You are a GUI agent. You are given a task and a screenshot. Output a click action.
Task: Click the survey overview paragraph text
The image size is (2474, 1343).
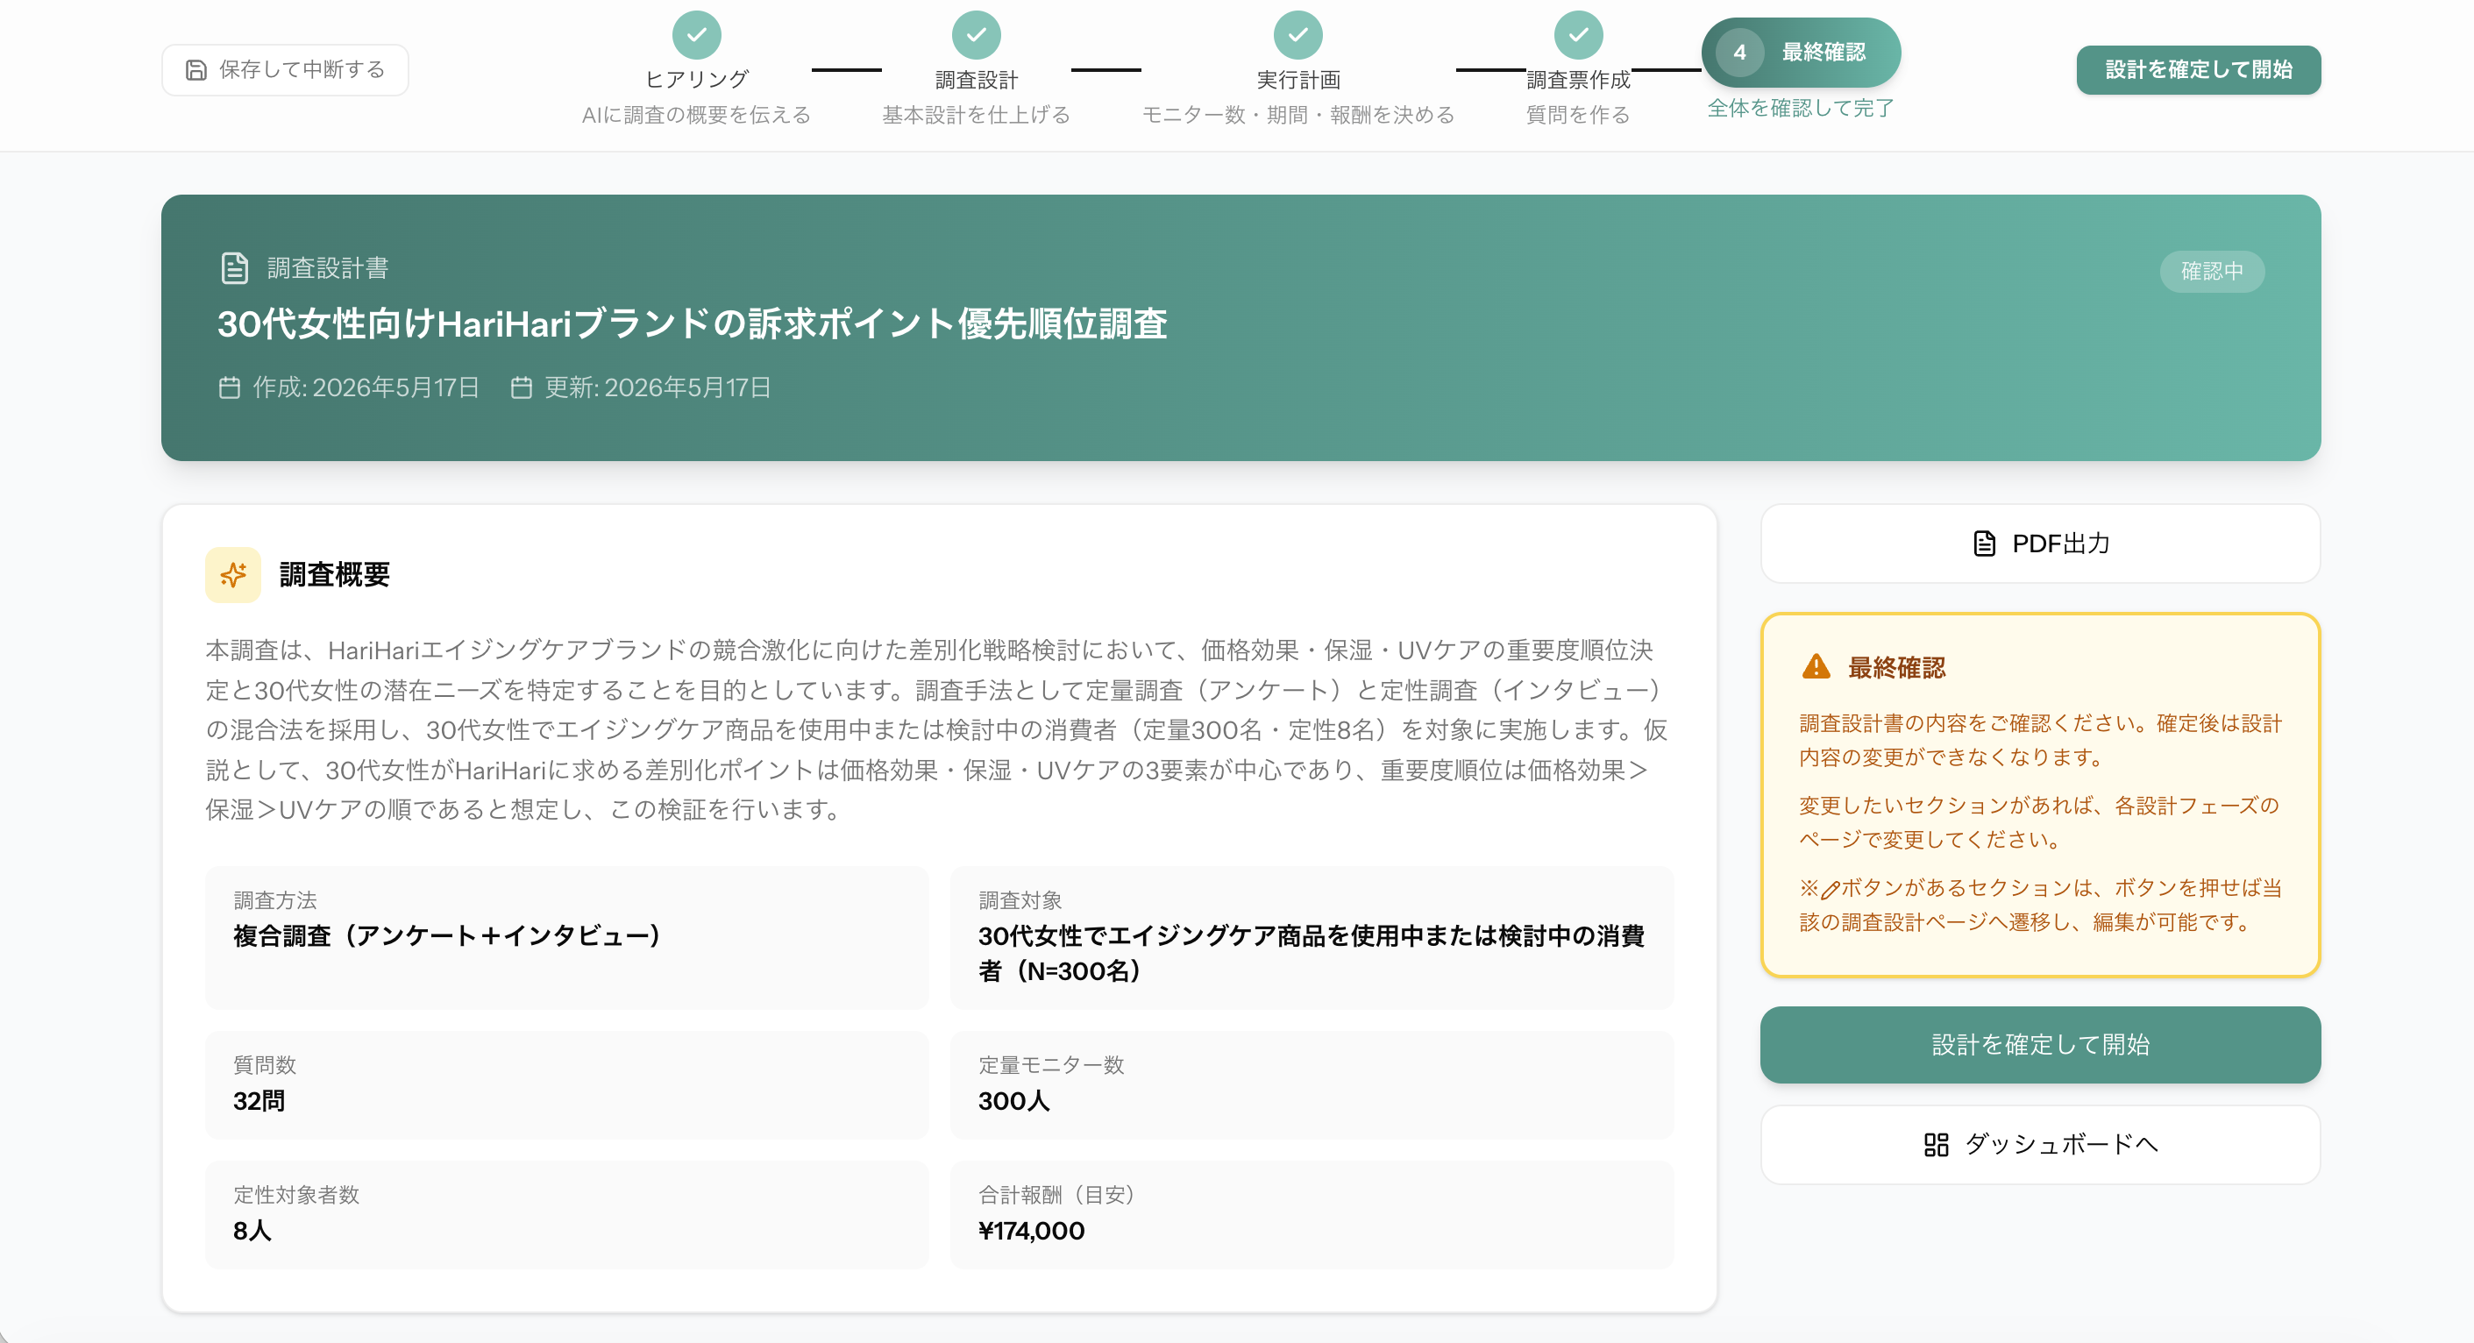pyautogui.click(x=936, y=730)
